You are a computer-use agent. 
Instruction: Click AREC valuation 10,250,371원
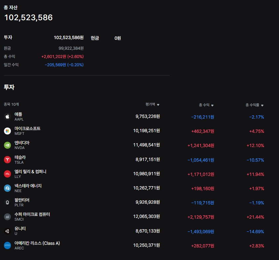tap(147, 245)
